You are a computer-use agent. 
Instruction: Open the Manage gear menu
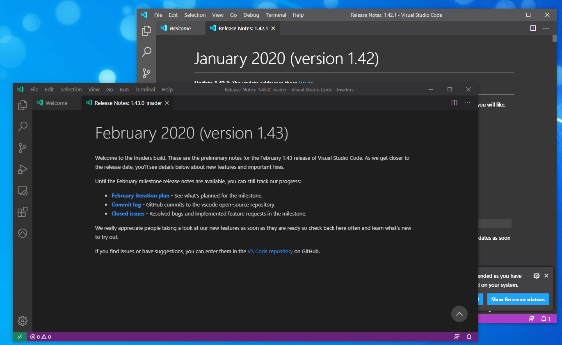[x=22, y=321]
